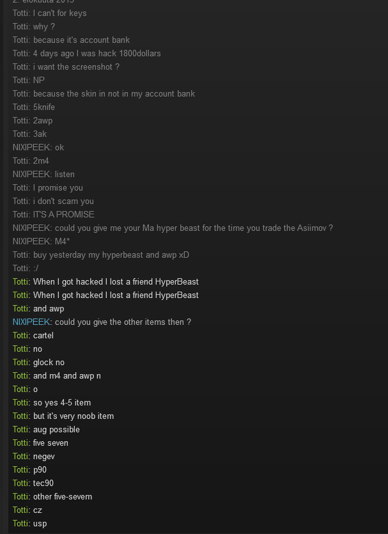Select message about Ma hyper beast trade
This screenshot has height=534, width=388.
pos(173,228)
